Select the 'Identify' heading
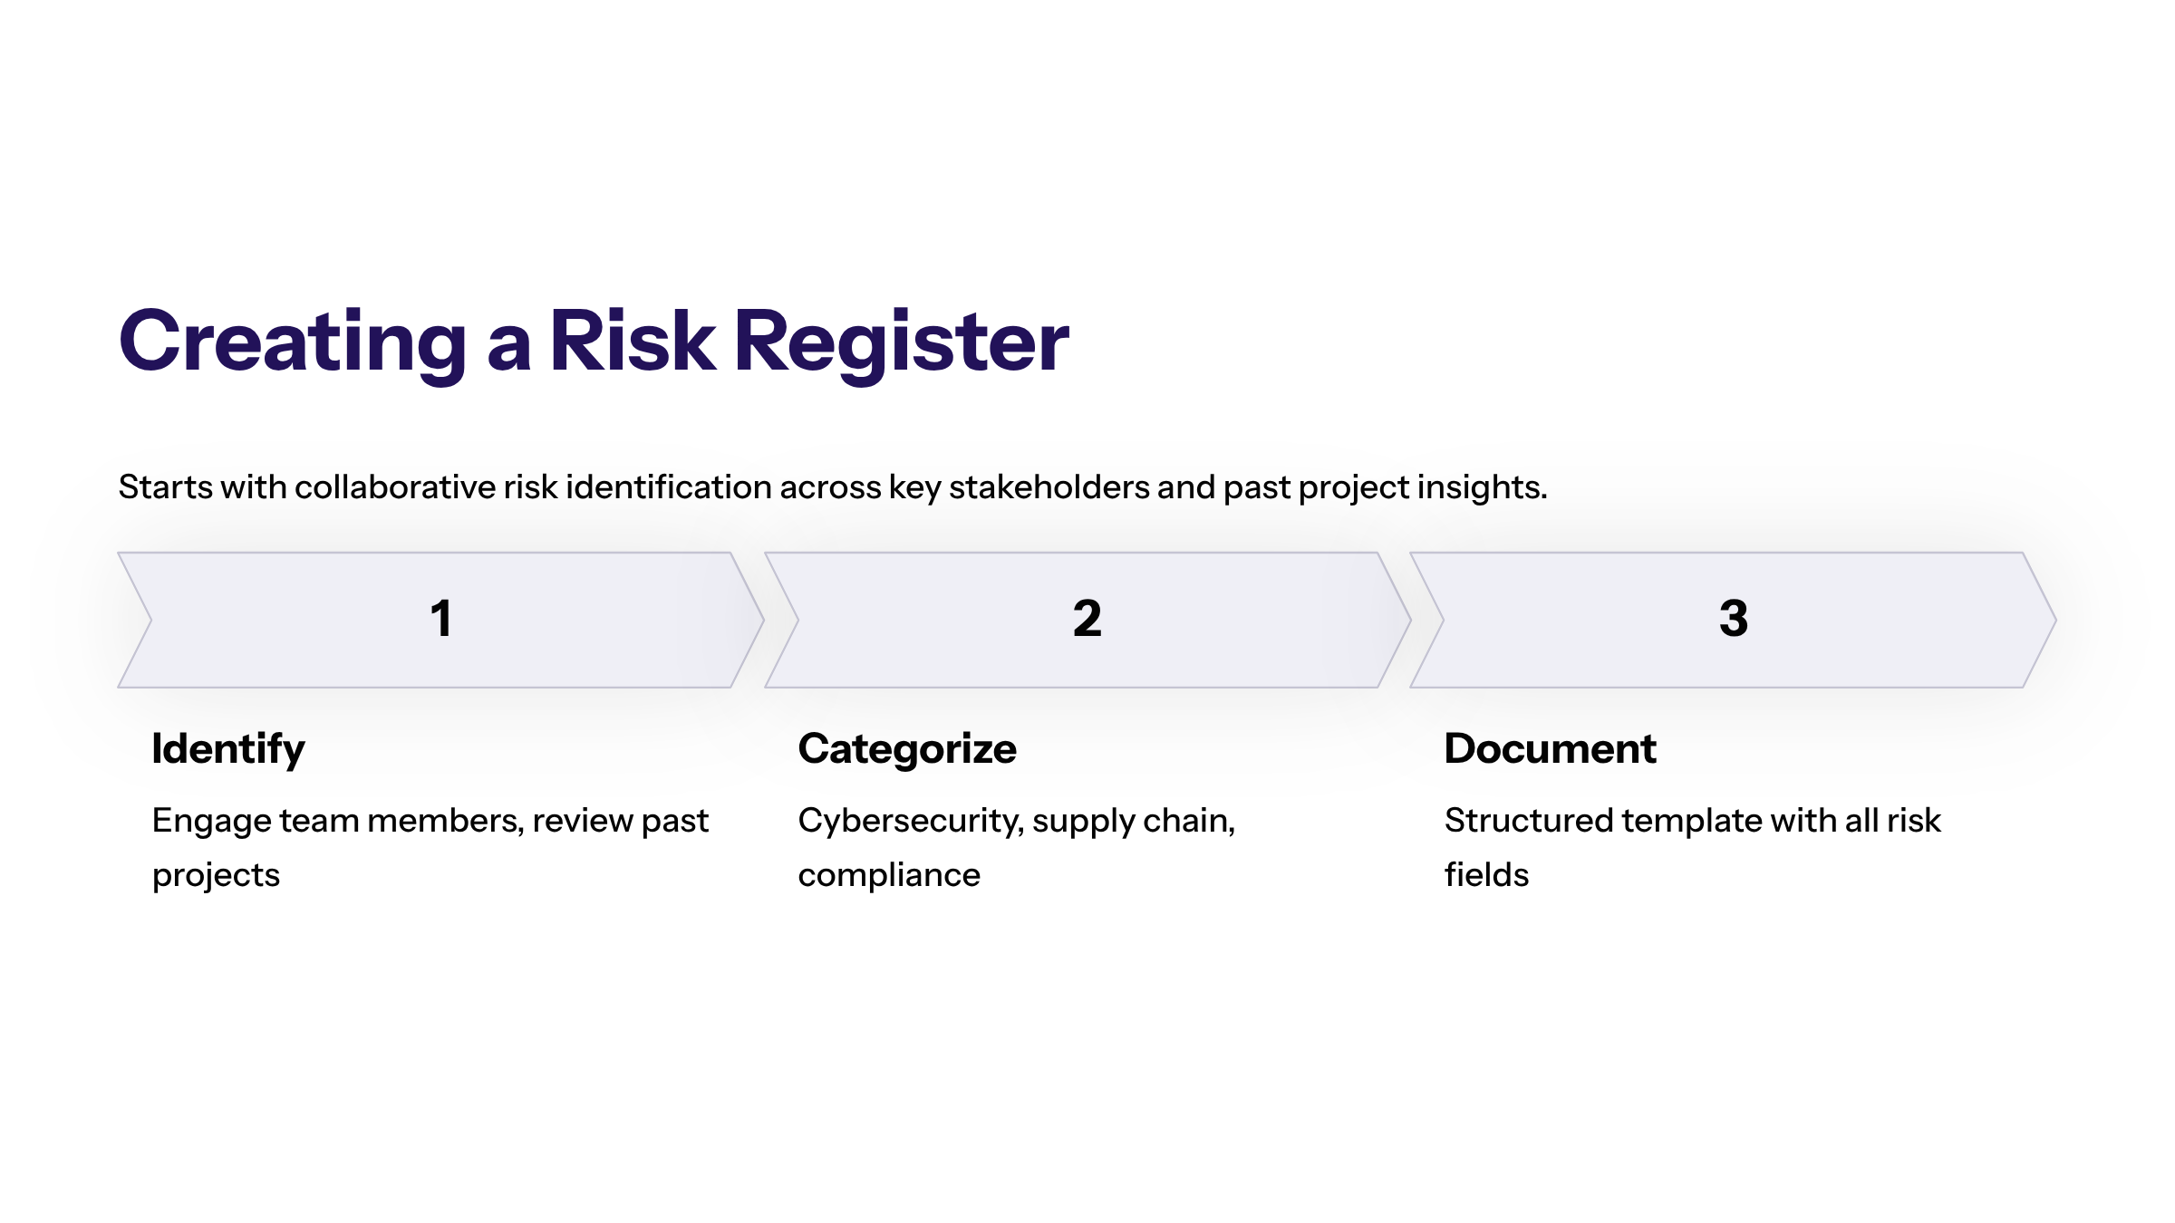 pyautogui.click(x=228, y=749)
